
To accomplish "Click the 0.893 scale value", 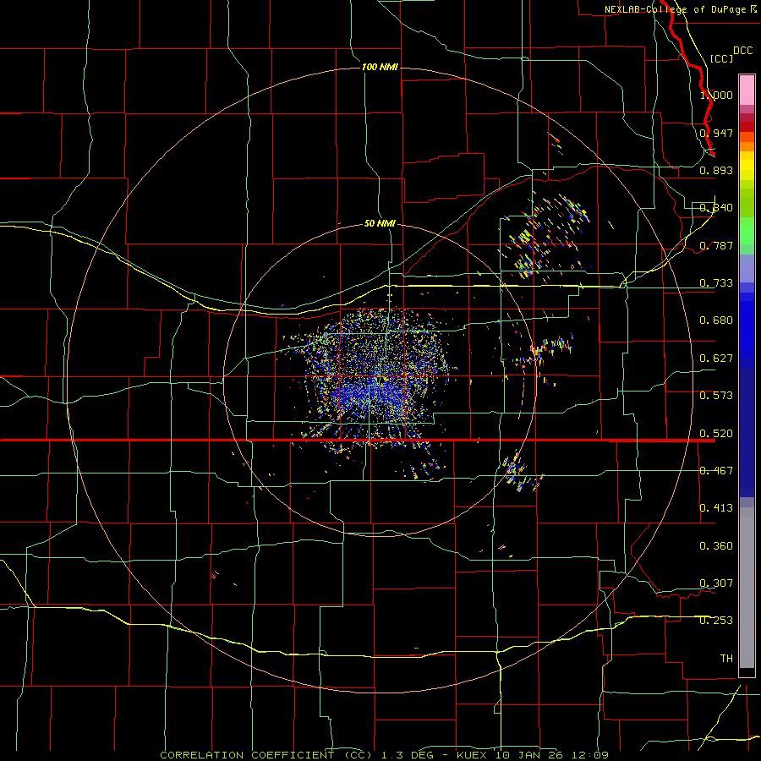I will point(716,170).
